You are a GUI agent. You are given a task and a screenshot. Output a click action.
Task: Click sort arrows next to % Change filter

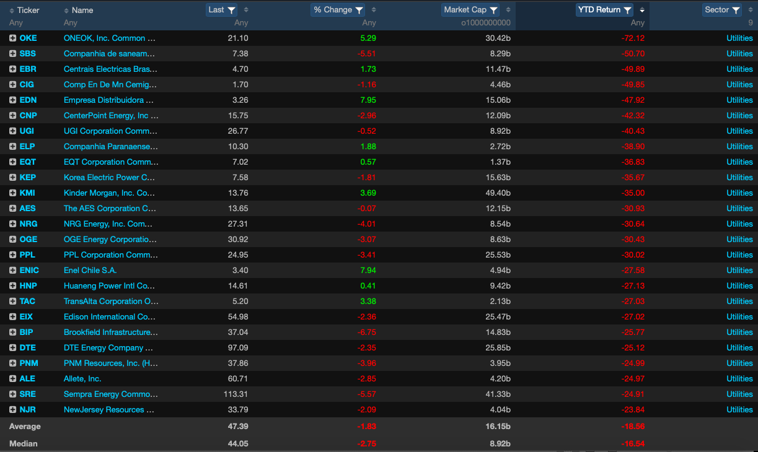(373, 10)
